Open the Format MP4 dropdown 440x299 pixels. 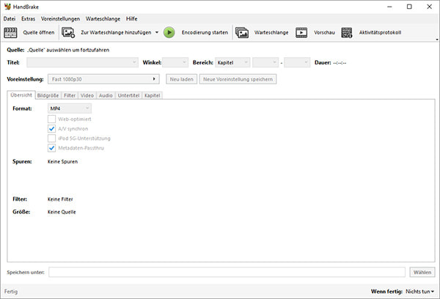[x=70, y=108]
